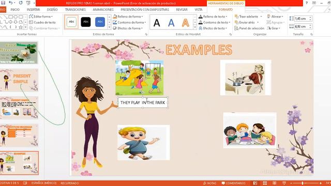
Task: Edit the shape width 6,92 cm field
Action: tap(302, 26)
